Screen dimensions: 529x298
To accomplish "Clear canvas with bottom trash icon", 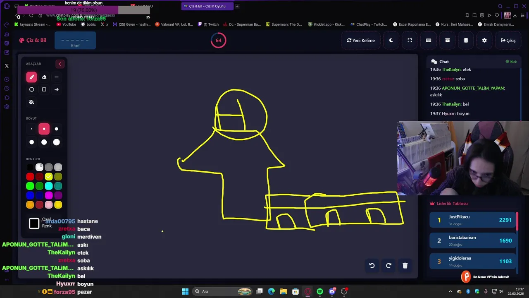I will pos(405,266).
